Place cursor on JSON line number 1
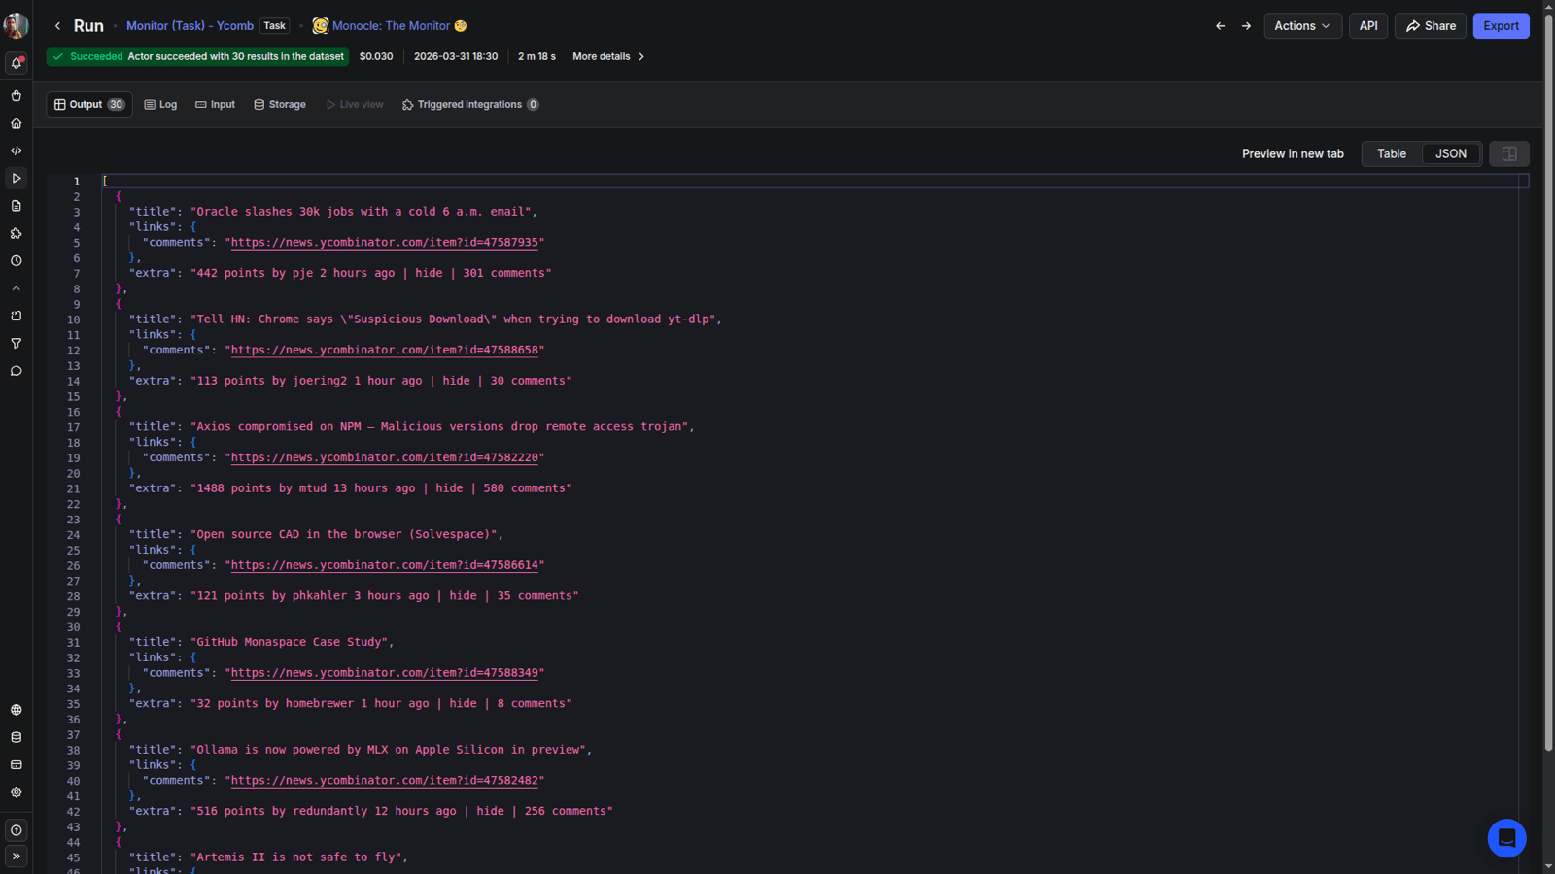This screenshot has height=874, width=1555. click(x=77, y=182)
